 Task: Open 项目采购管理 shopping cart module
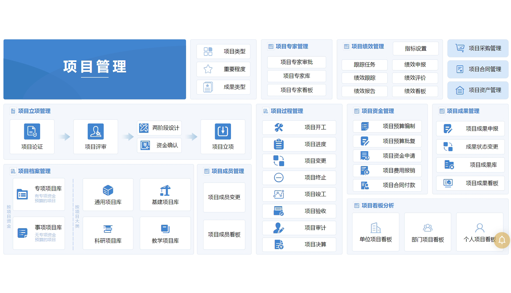pyautogui.click(x=478, y=48)
